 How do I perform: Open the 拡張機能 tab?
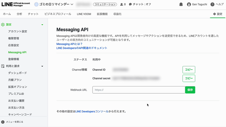pyautogui.click(x=102, y=14)
